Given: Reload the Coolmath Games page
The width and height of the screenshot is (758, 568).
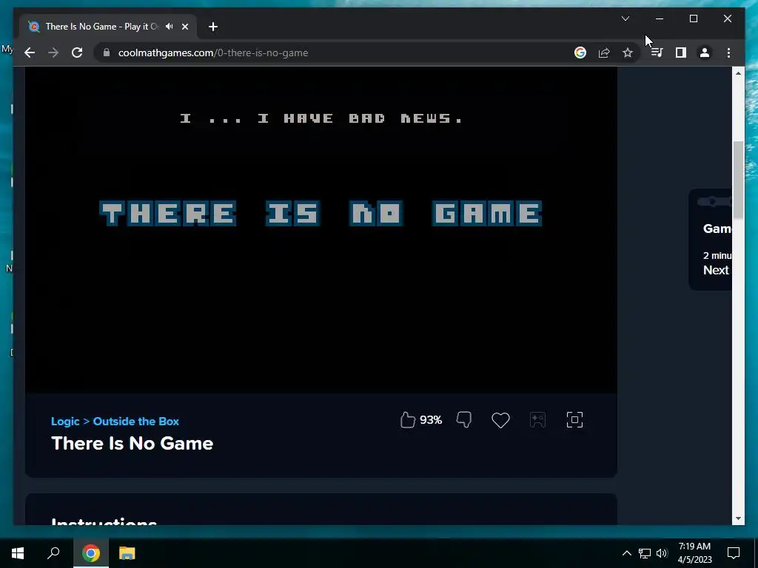Looking at the screenshot, I should pyautogui.click(x=77, y=53).
